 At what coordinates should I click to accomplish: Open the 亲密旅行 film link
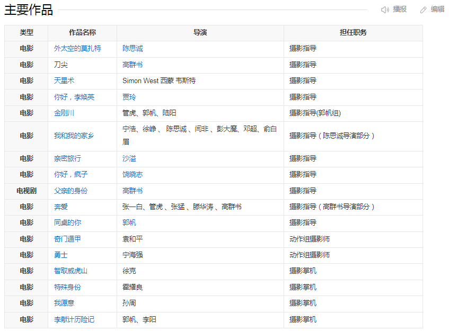[x=67, y=158]
